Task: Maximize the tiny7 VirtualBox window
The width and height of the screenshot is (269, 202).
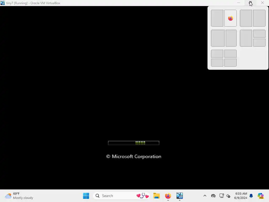Action: [250, 3]
